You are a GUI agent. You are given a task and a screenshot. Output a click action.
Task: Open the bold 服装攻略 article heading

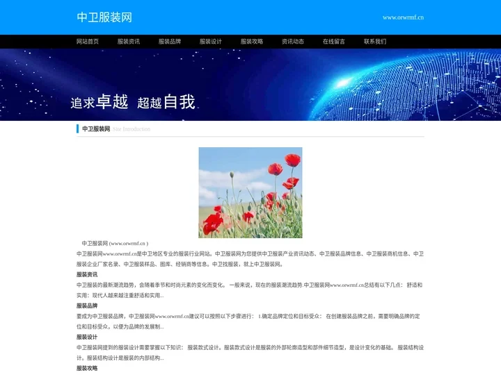(x=87, y=368)
